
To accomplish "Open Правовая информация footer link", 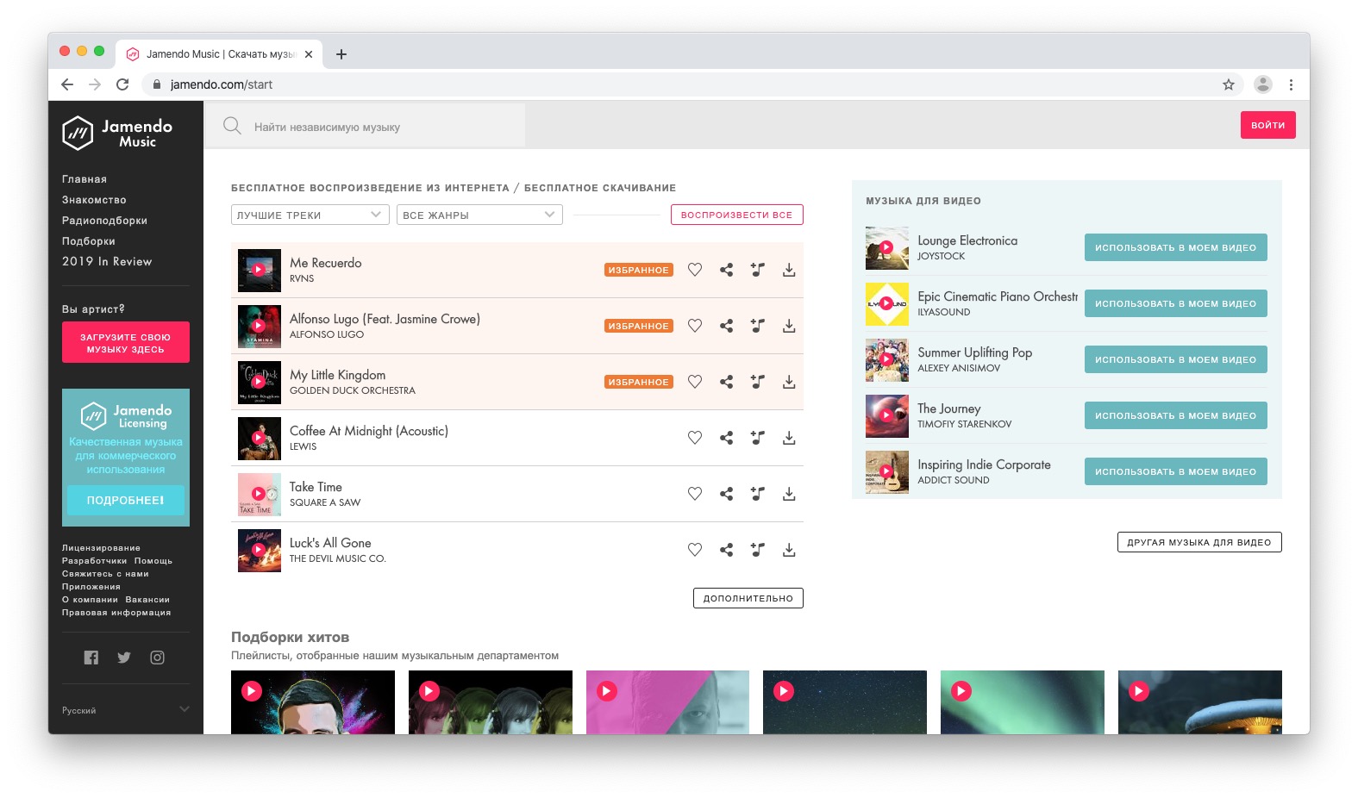I will click(116, 613).
